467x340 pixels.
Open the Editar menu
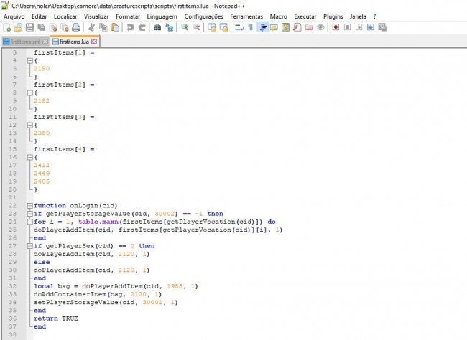point(40,16)
